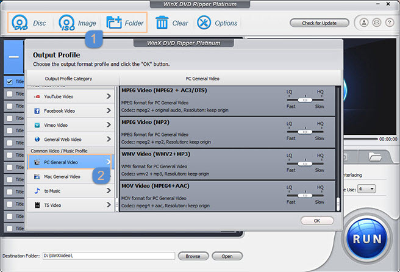The width and height of the screenshot is (400, 272).
Task: Click the Facebook Video category icon
Action: coord(37,111)
